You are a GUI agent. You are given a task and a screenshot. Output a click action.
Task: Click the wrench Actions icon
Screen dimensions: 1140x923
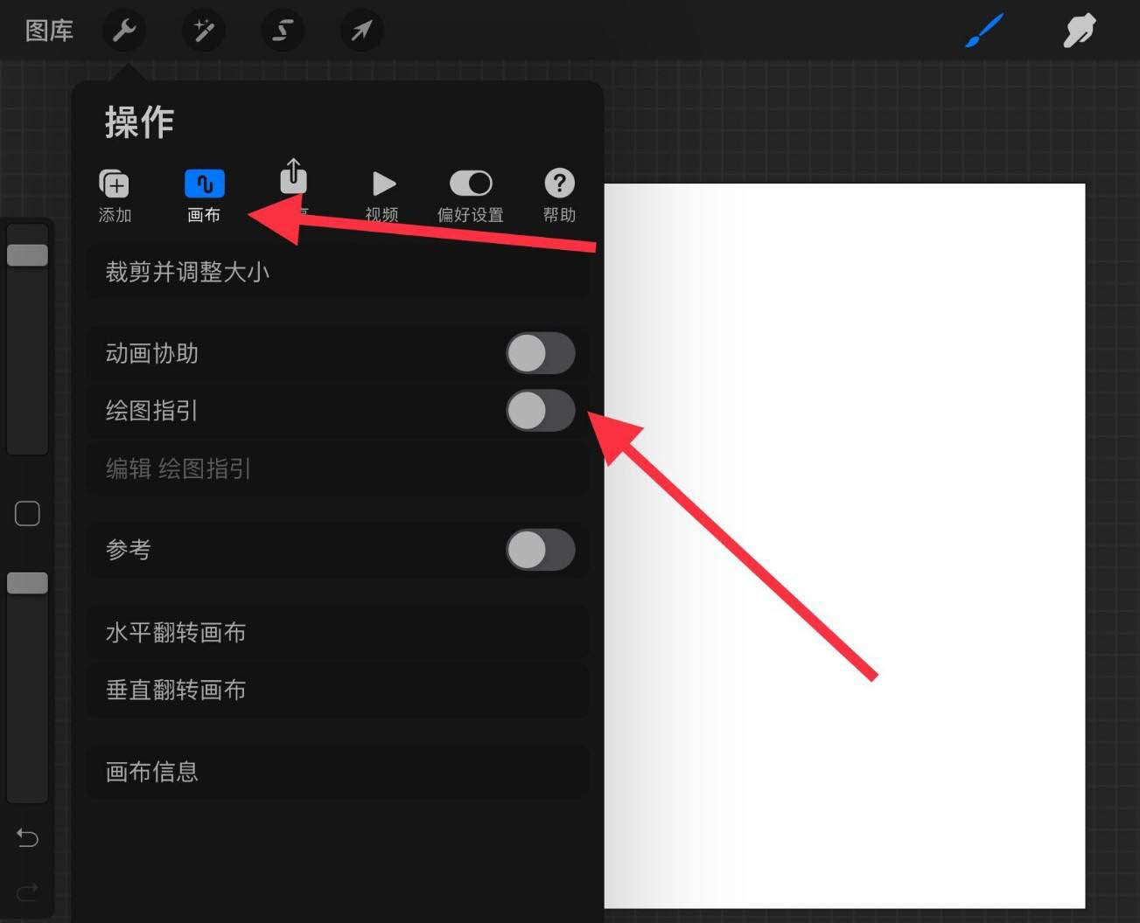(124, 31)
